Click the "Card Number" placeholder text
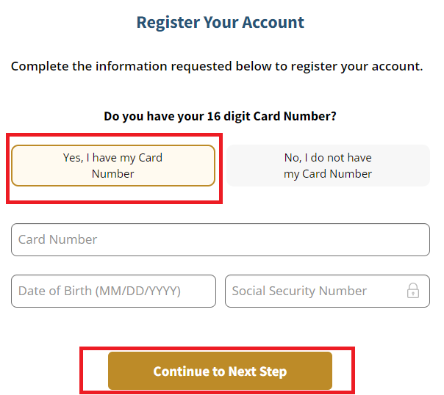 [58, 239]
